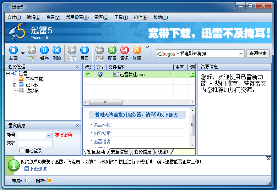This screenshot has width=277, height=190.
Task: Click the task list scroll left arrow
Action: [x=86, y=102]
